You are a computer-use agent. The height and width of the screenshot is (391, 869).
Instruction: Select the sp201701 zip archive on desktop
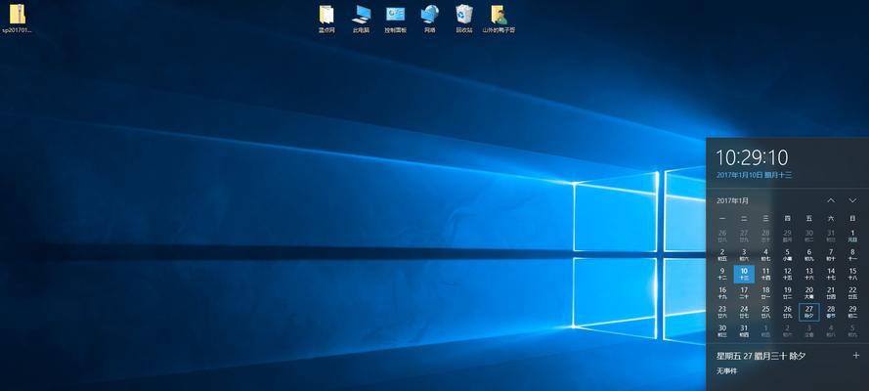(18, 19)
